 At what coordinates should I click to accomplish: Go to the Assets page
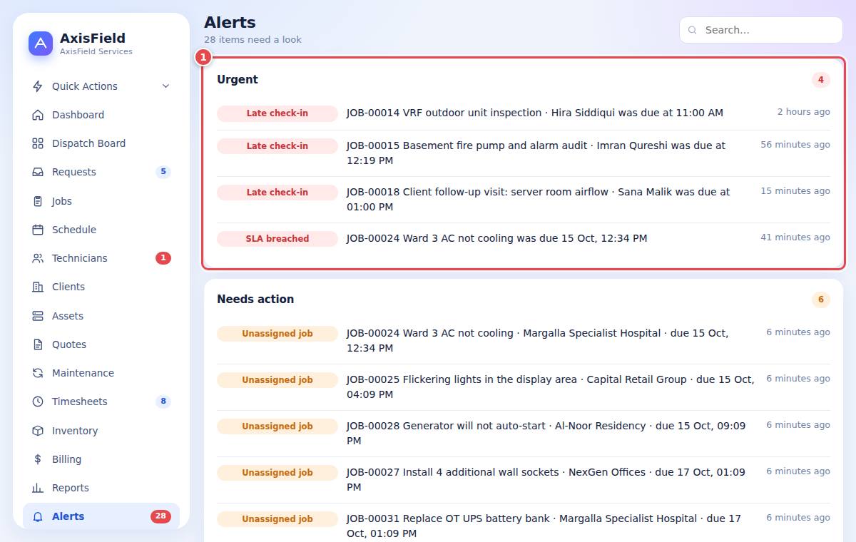point(101,316)
